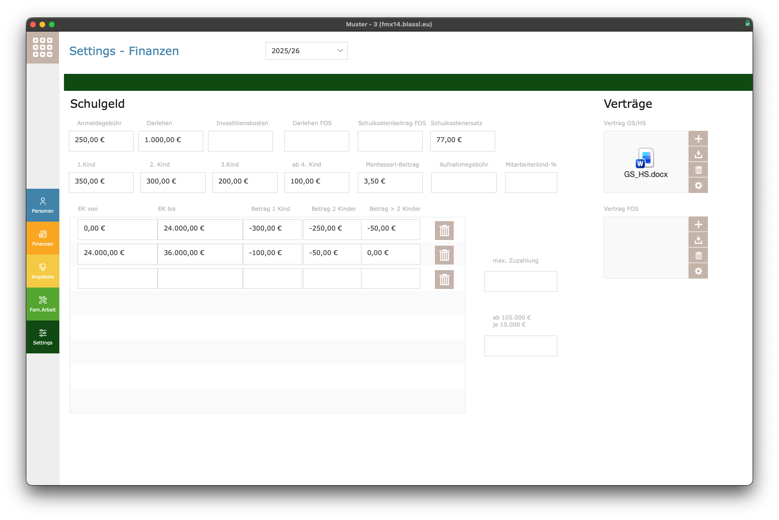Click the GS_HS.docx file thumbnail
Viewport: 779px width, 520px height.
click(x=645, y=162)
